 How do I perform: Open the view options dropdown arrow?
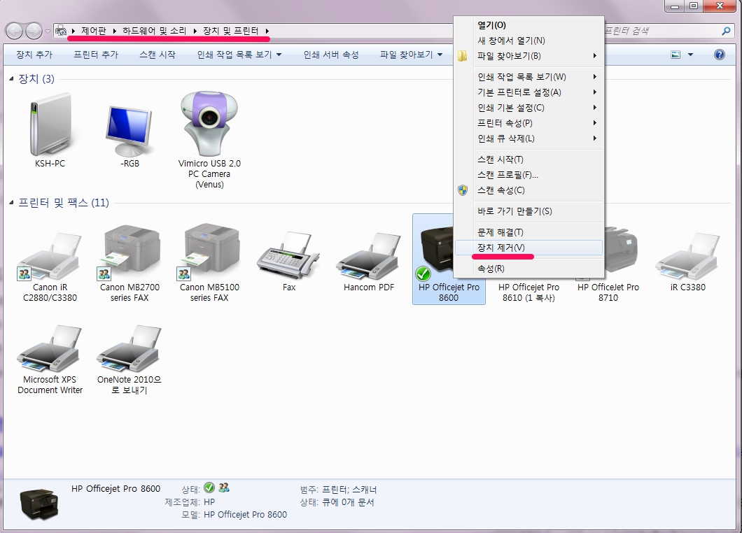tap(690, 55)
